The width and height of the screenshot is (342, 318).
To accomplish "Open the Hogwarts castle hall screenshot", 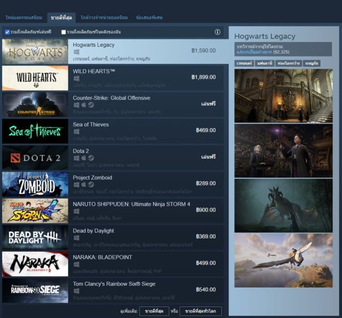I will pos(283,96).
